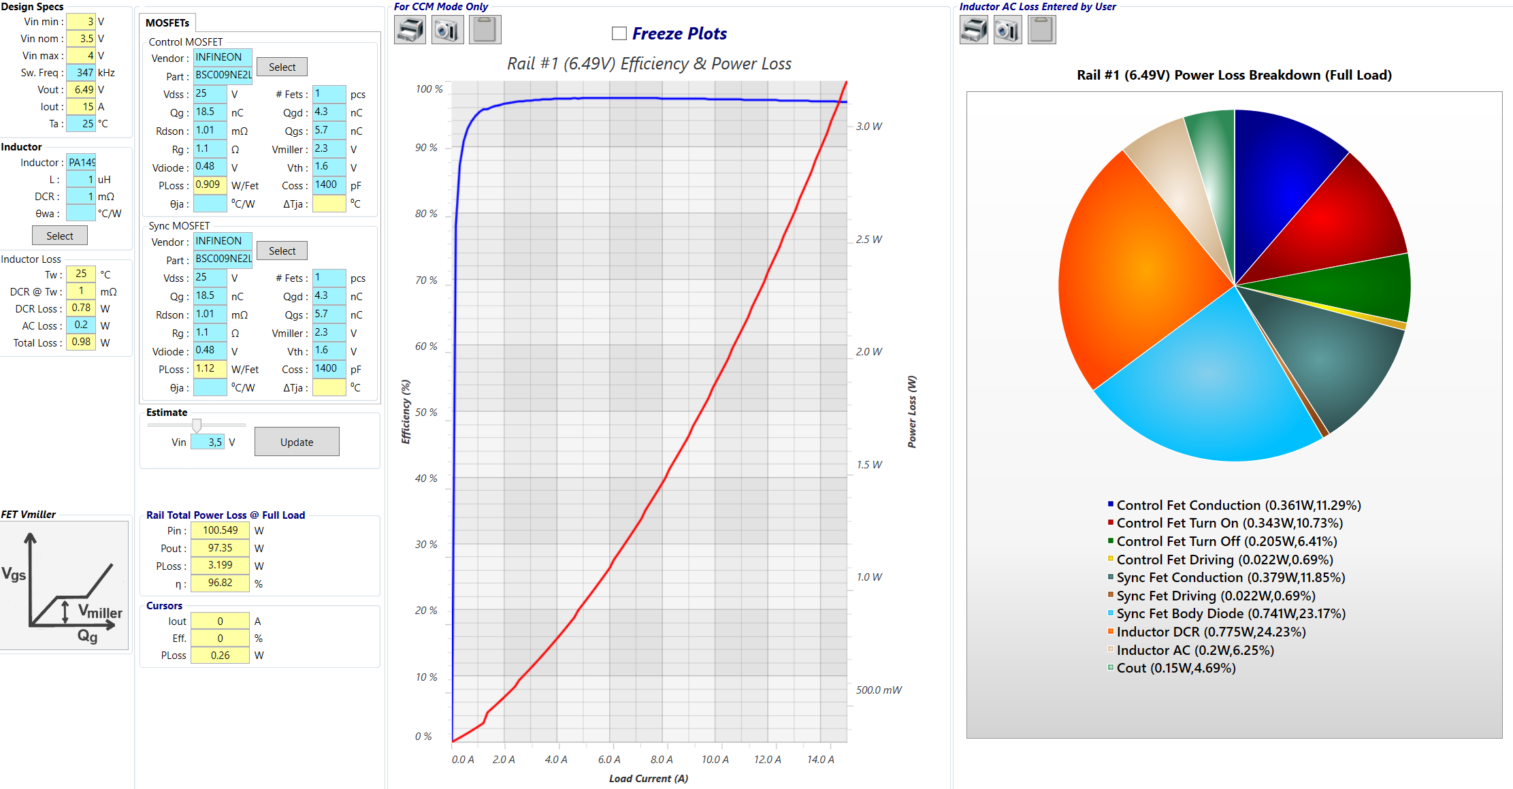The width and height of the screenshot is (1513, 789).
Task: Click Sync Fet Body Diode legend entry
Action: pos(1226,613)
